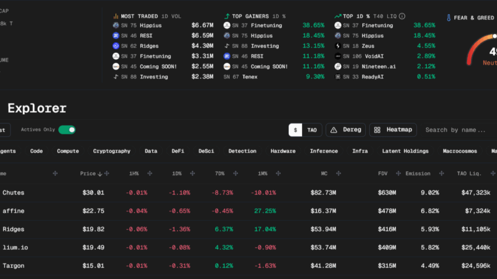Click the Heatmap grid icon
497x279 pixels.
pos(377,130)
